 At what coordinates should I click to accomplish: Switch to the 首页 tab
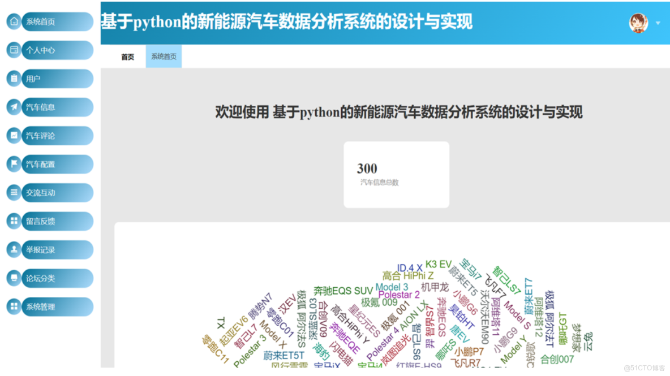pos(127,56)
